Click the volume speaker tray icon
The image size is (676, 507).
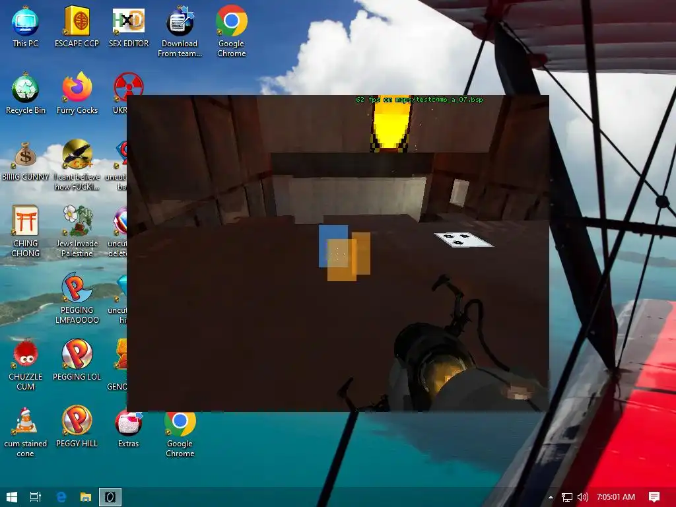(x=582, y=497)
